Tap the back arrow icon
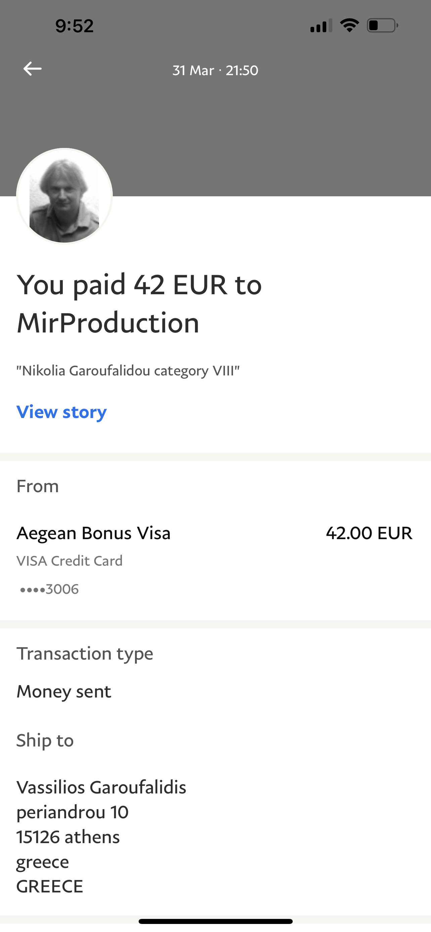The image size is (431, 932). (x=32, y=69)
